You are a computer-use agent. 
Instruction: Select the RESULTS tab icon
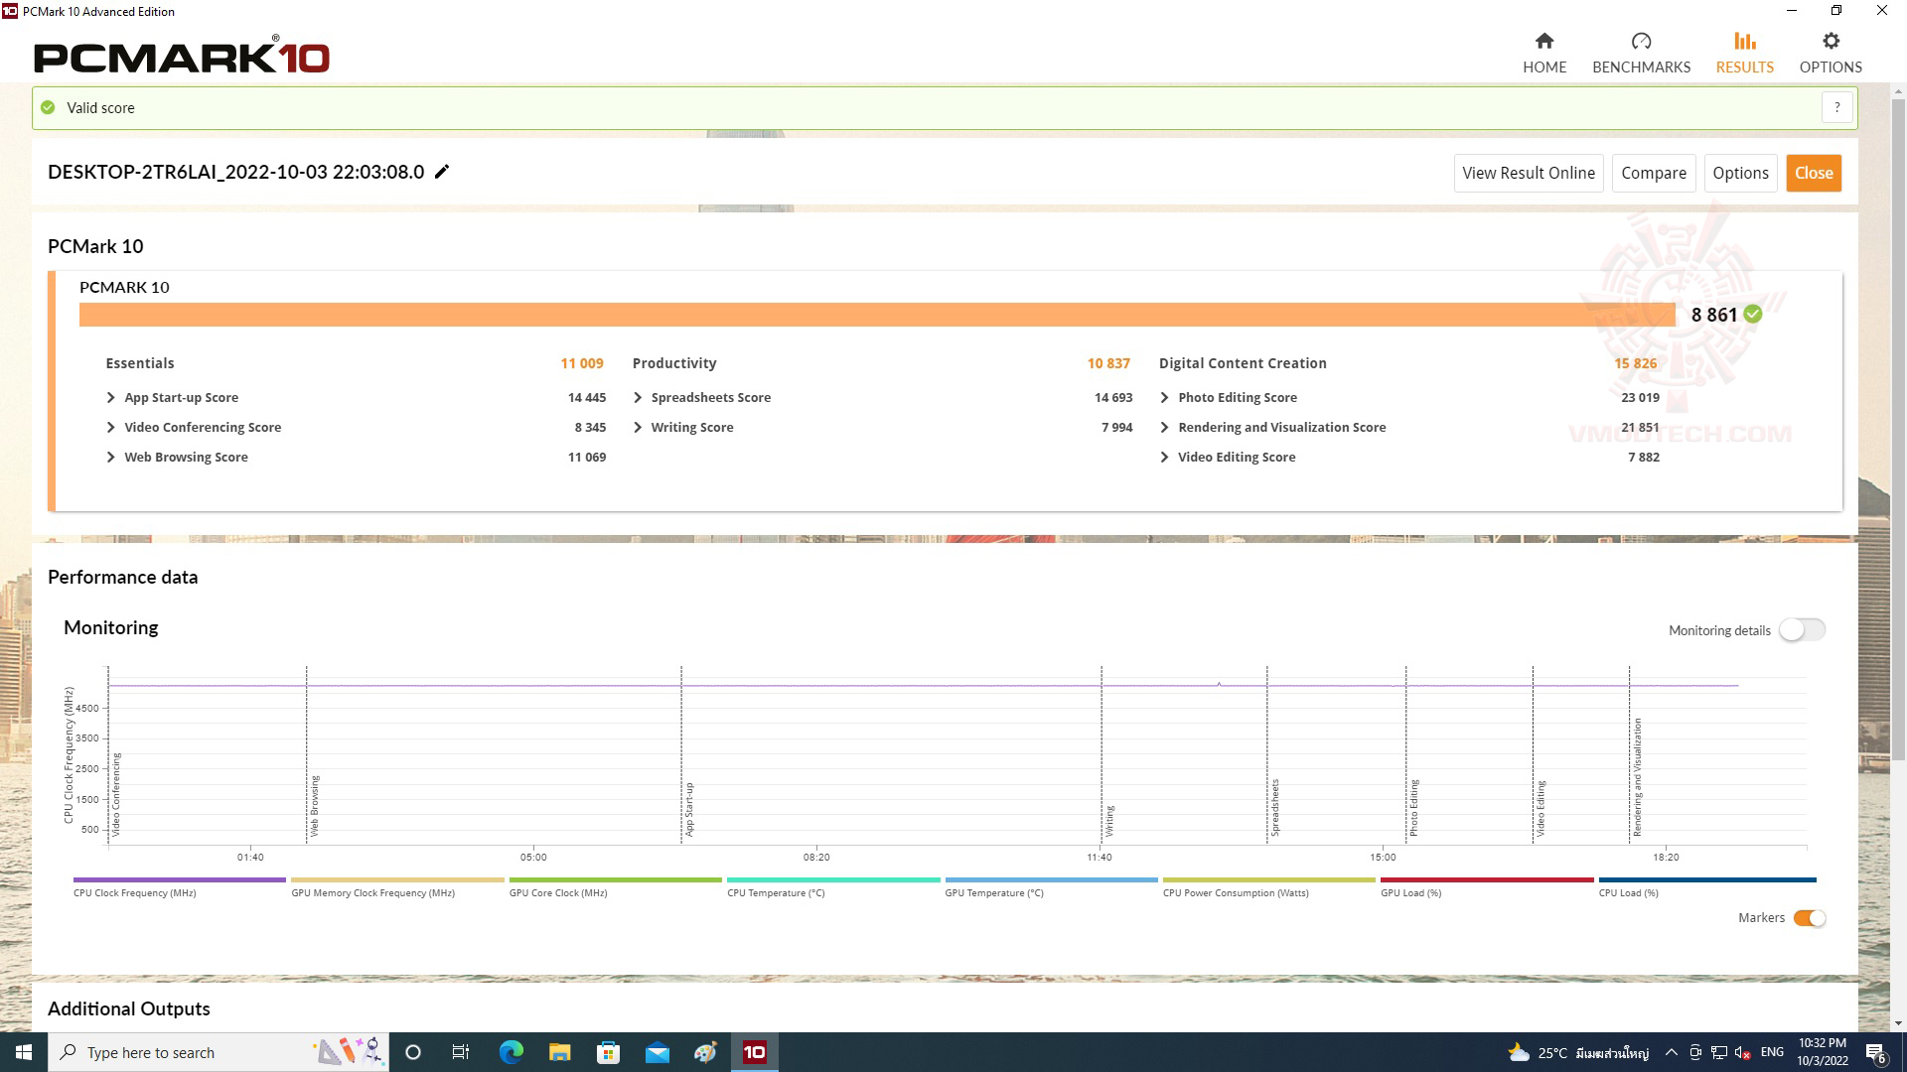pos(1743,41)
